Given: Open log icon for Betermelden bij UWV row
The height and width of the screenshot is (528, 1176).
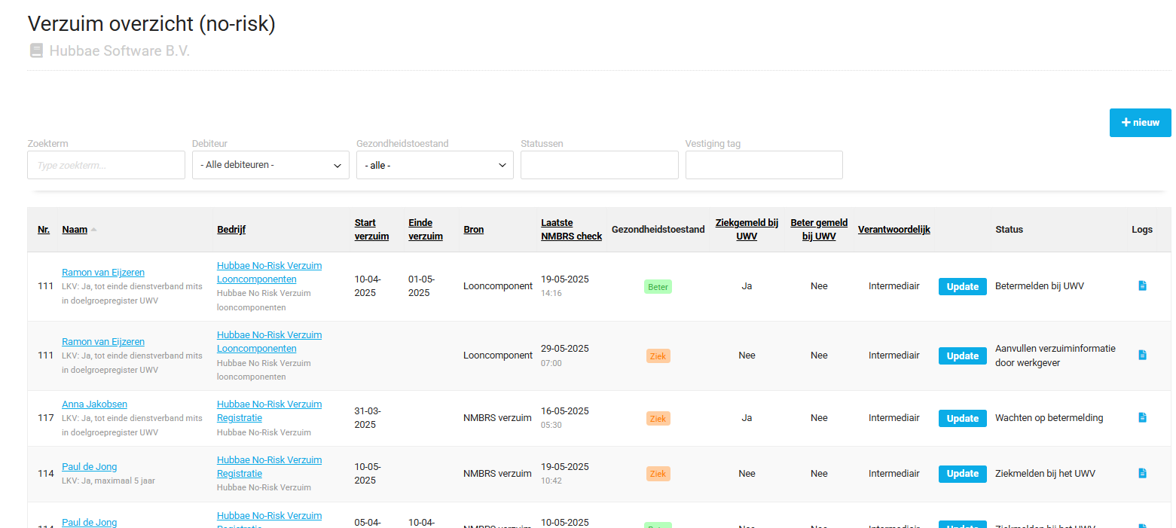Looking at the screenshot, I should click(x=1142, y=285).
